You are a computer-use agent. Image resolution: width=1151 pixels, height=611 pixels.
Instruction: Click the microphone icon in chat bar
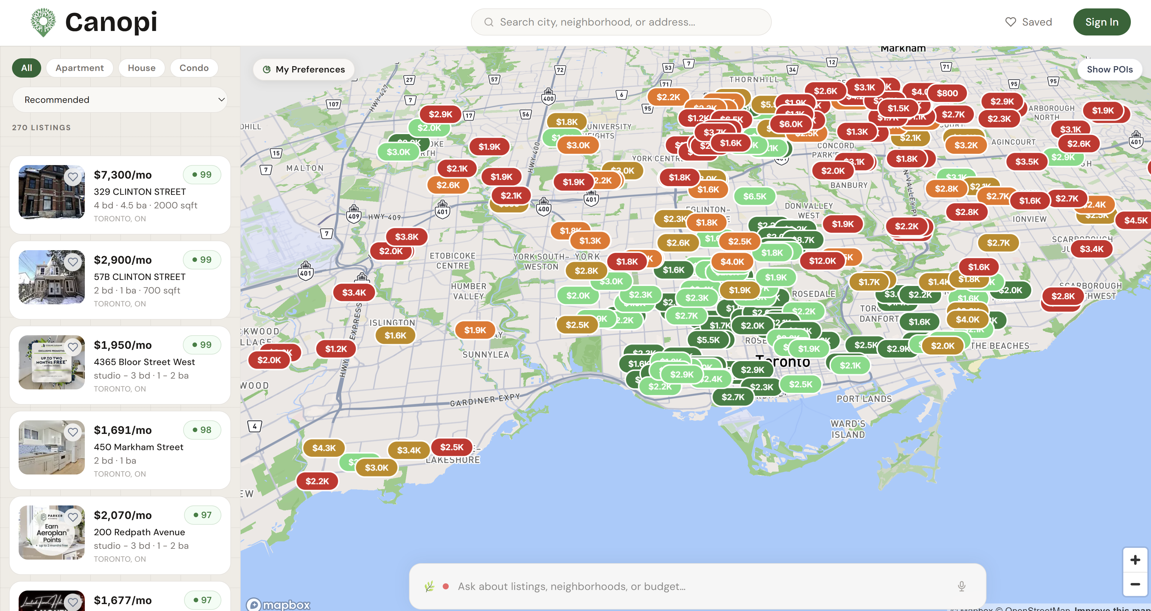pyautogui.click(x=962, y=586)
